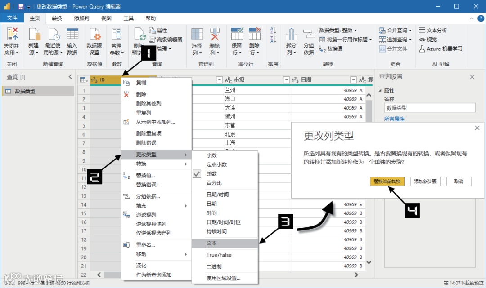Image resolution: width=486 pixels, height=288 pixels.
Task: Choose 重命名... from the context menu
Action: tap(157, 245)
